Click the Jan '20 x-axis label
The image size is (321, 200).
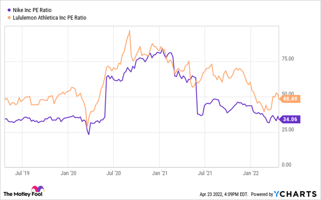coord(68,173)
